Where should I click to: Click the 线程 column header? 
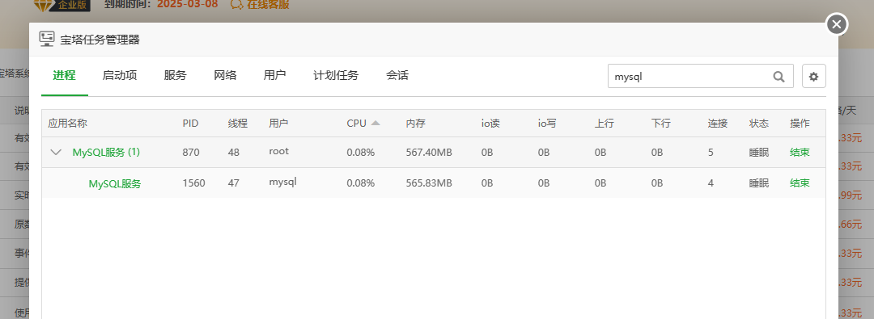[237, 124]
